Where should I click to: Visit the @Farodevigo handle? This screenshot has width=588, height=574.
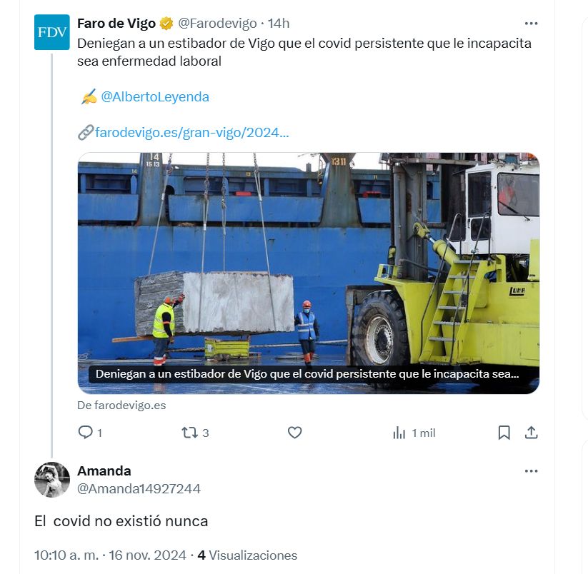click(x=217, y=24)
